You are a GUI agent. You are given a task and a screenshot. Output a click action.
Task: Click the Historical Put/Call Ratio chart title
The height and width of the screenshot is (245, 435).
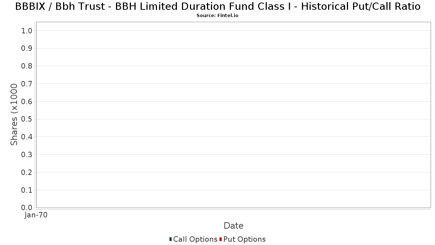[x=217, y=7]
